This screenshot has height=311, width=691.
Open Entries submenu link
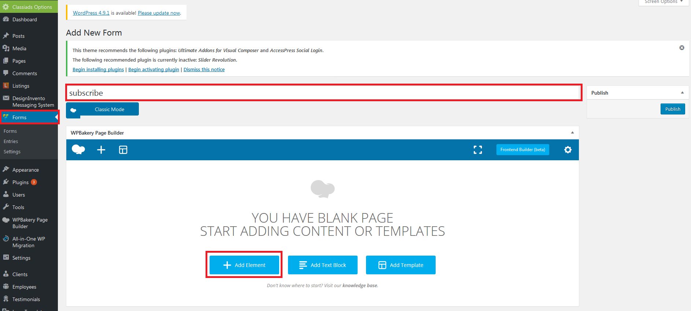pyautogui.click(x=11, y=141)
